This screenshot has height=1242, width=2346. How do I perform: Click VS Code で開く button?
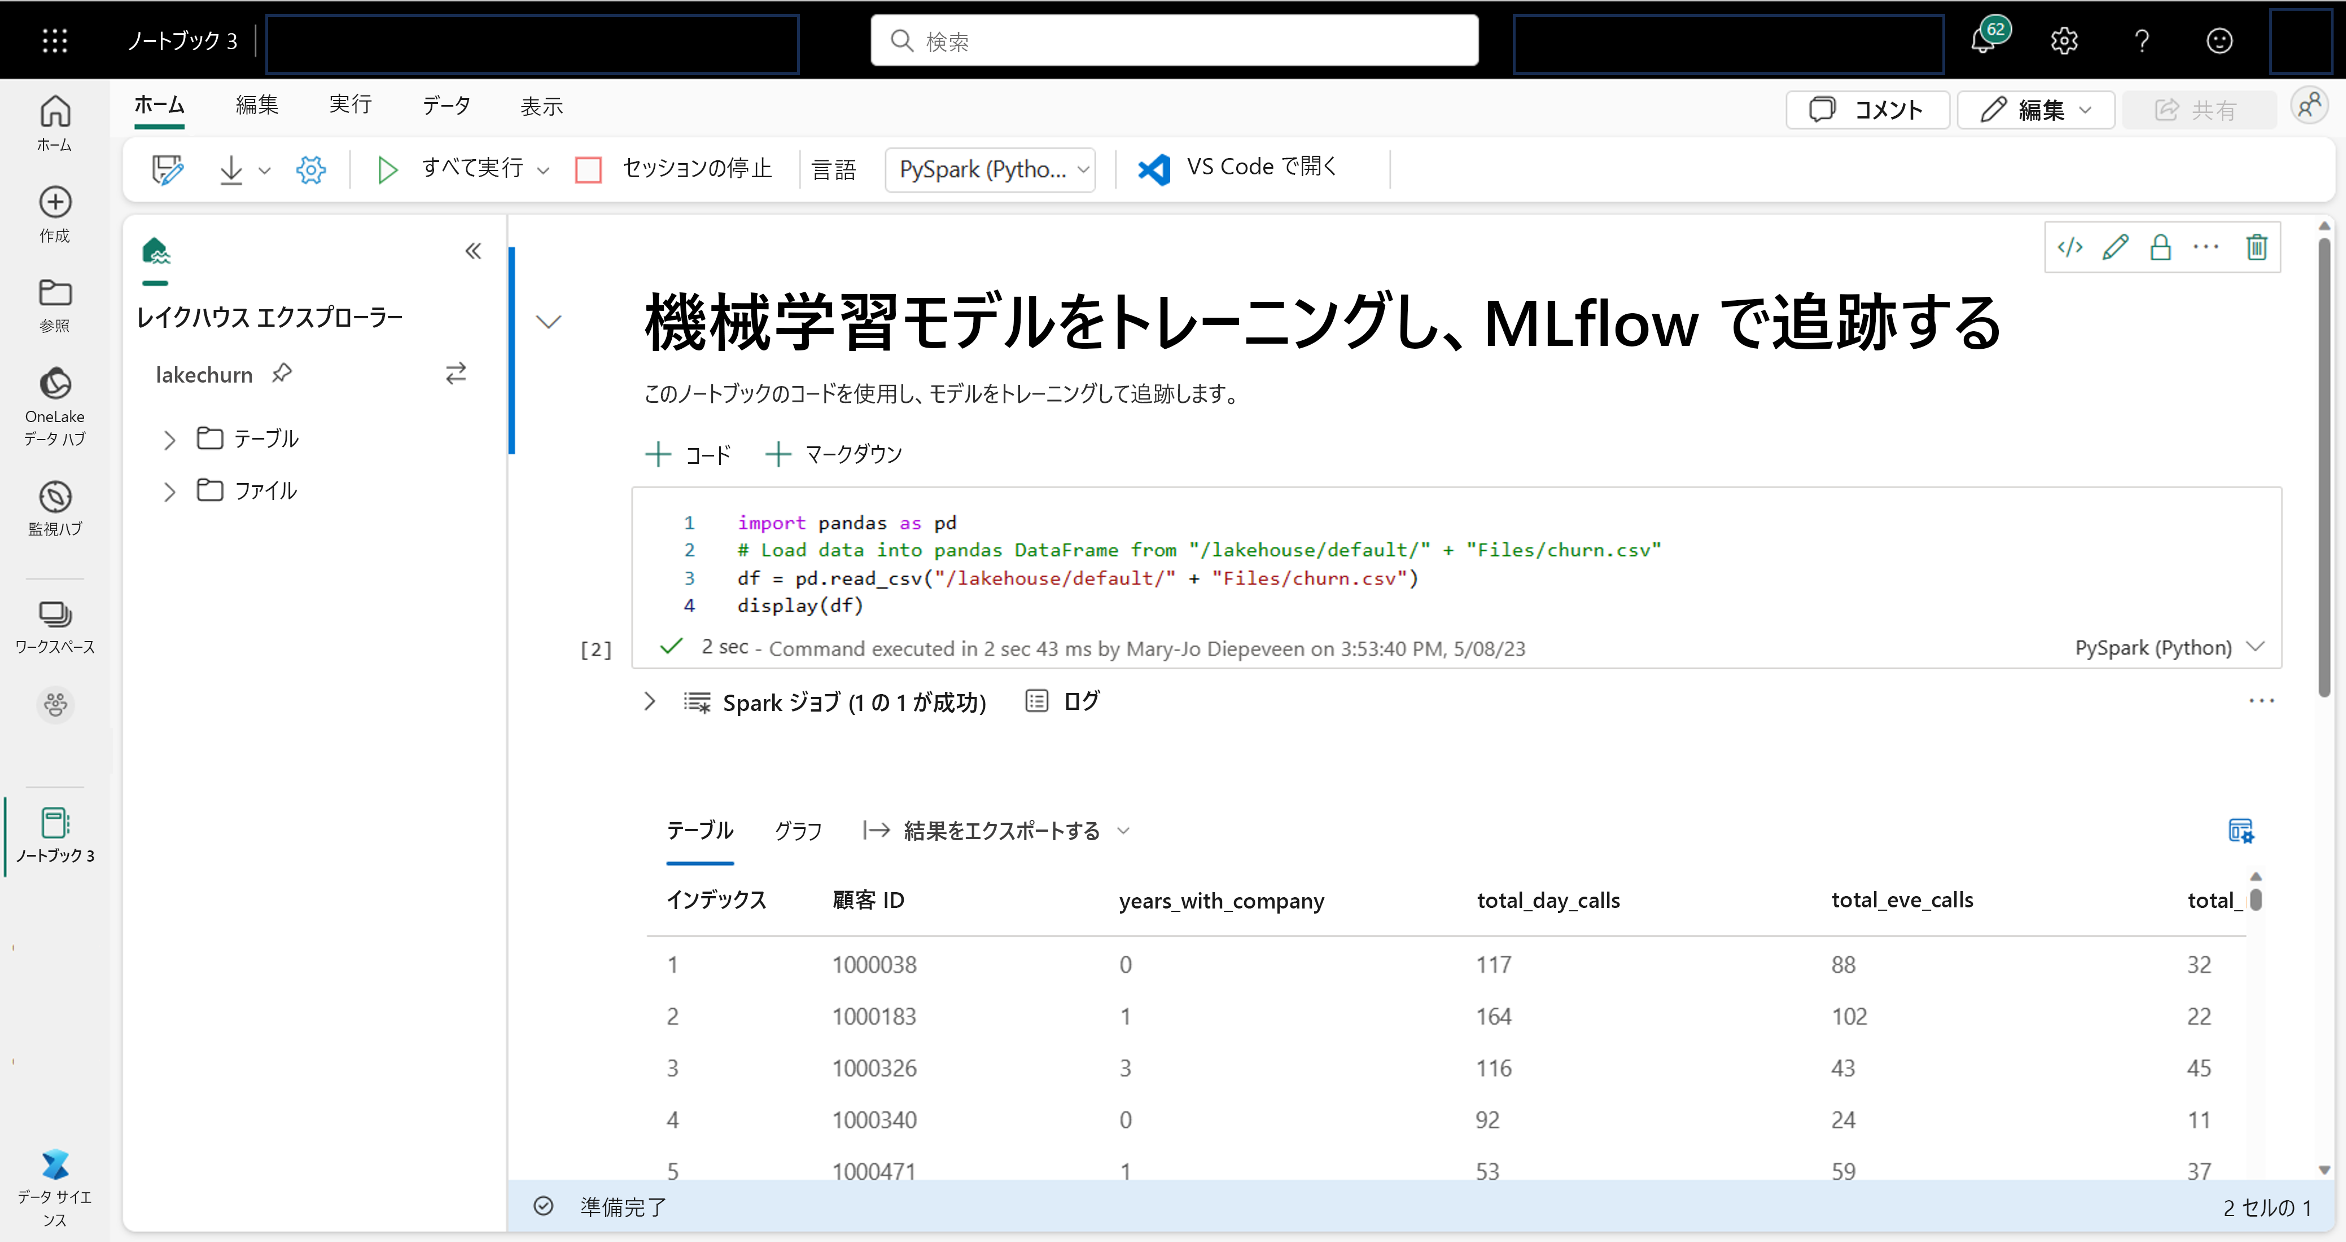pyautogui.click(x=1238, y=168)
